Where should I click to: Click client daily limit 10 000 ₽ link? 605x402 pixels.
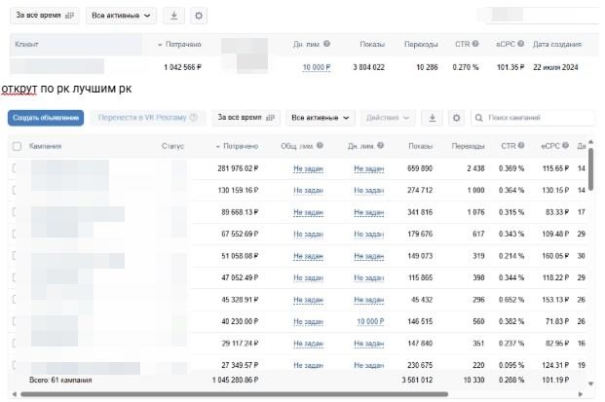(317, 67)
